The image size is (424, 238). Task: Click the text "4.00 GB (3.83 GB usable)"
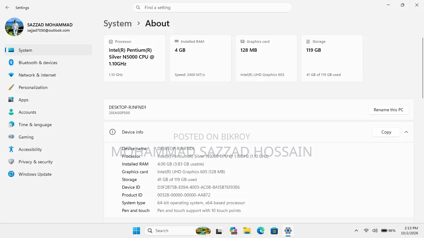181,164
